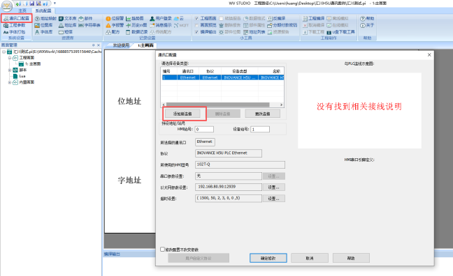Open 工程参数 settings
This screenshot has height=276, width=453.
tap(15, 25)
